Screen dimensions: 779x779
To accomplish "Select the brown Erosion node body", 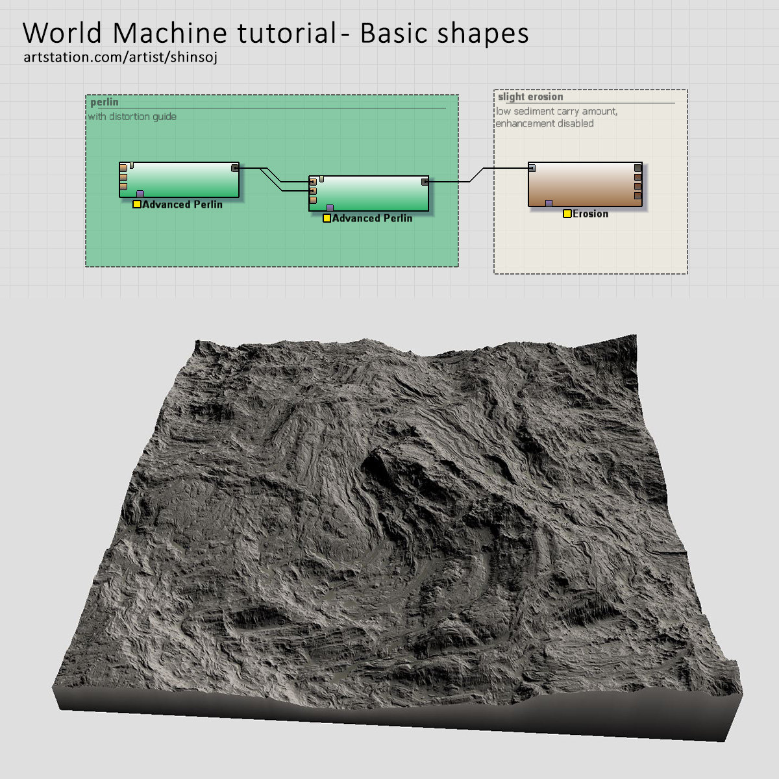I will (x=586, y=184).
